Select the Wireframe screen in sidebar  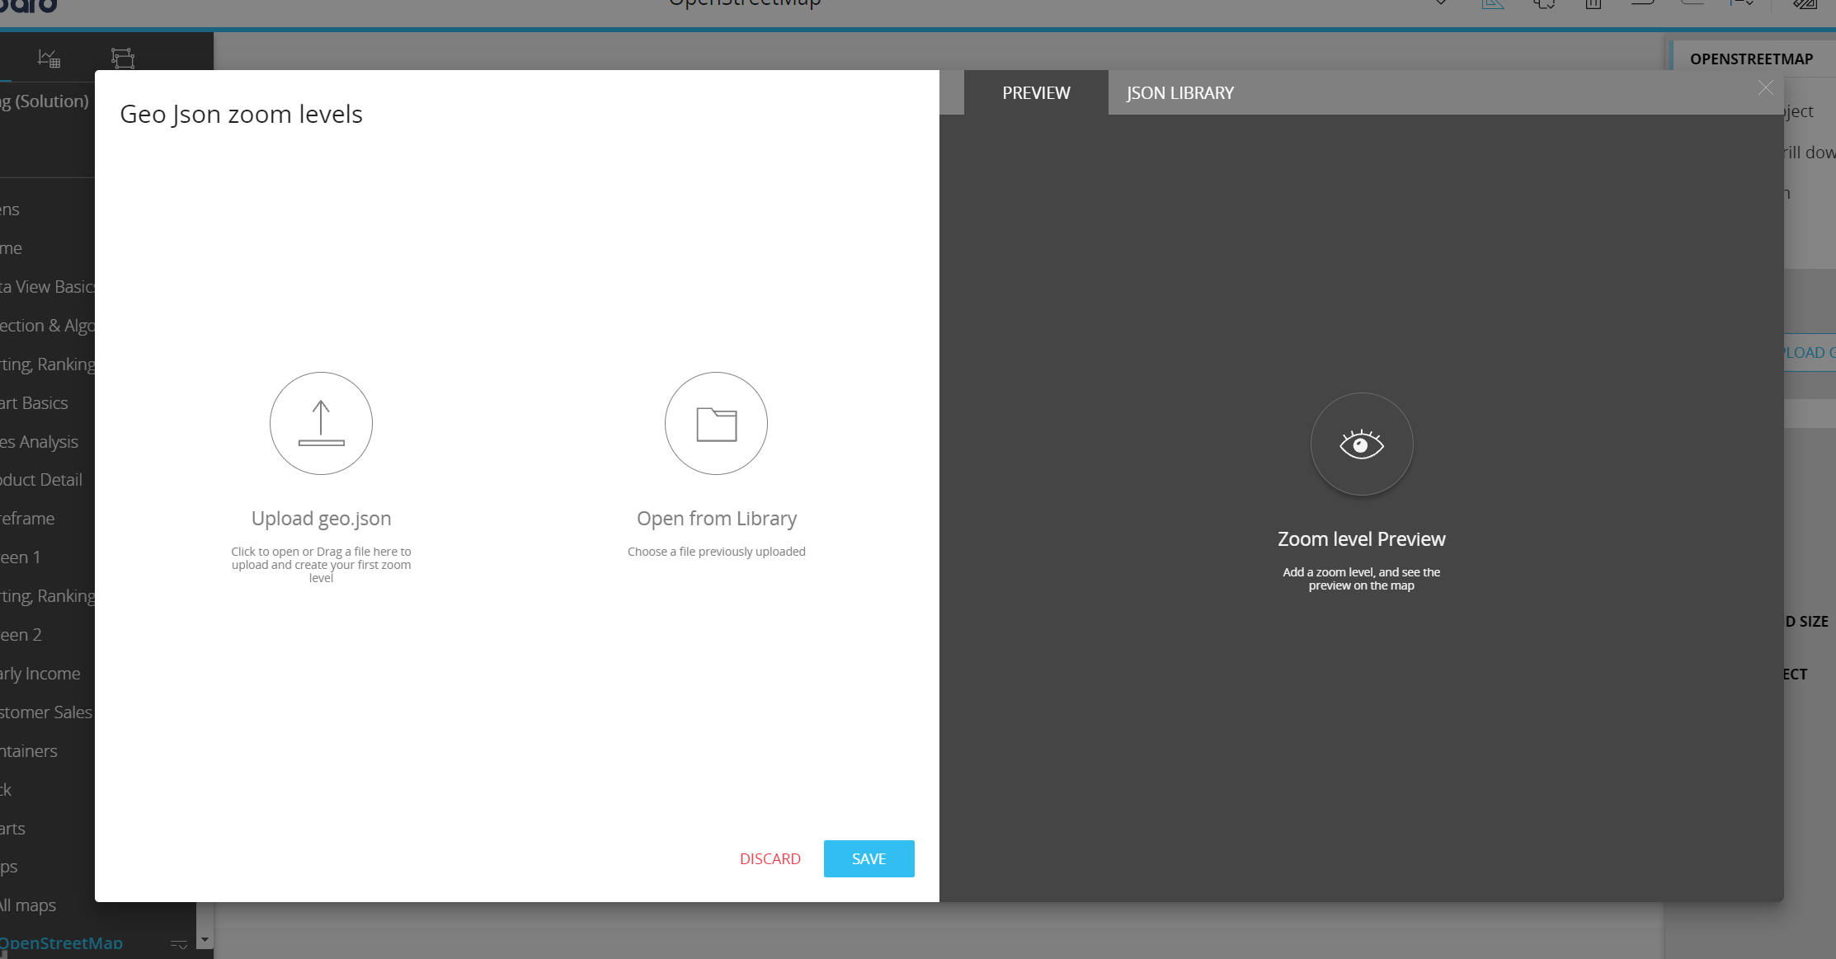(27, 519)
